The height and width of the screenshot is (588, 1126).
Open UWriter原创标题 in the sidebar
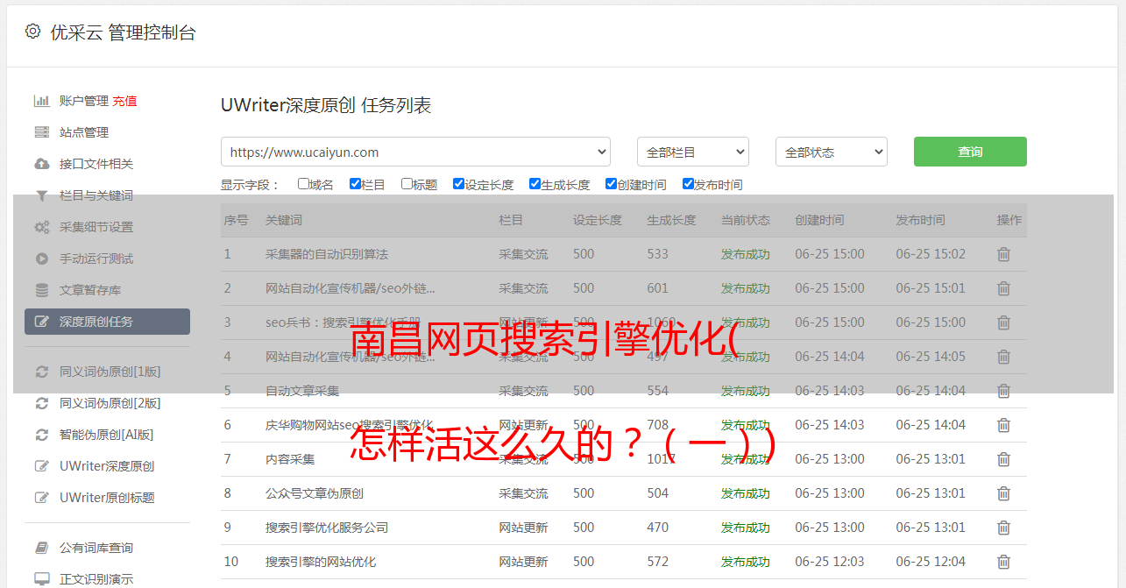point(107,498)
